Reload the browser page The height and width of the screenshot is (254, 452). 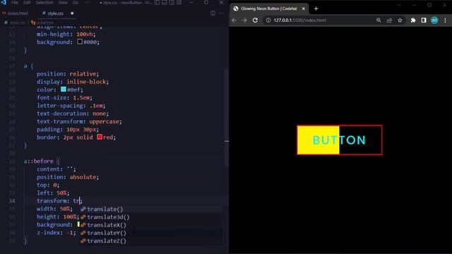tap(255, 20)
